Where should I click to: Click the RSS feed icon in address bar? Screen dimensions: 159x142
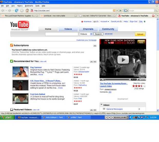coord(114,11)
